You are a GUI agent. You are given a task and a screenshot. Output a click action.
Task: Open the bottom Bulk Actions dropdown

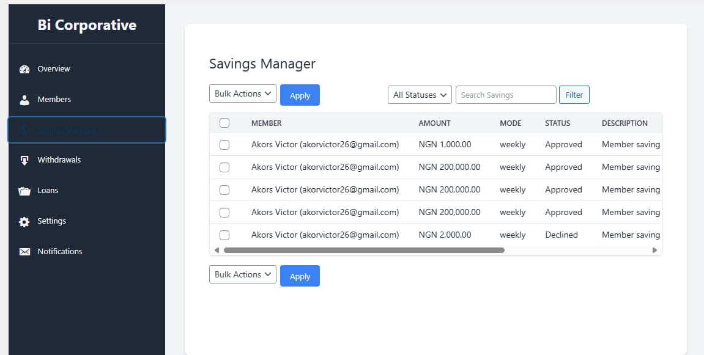click(x=243, y=275)
